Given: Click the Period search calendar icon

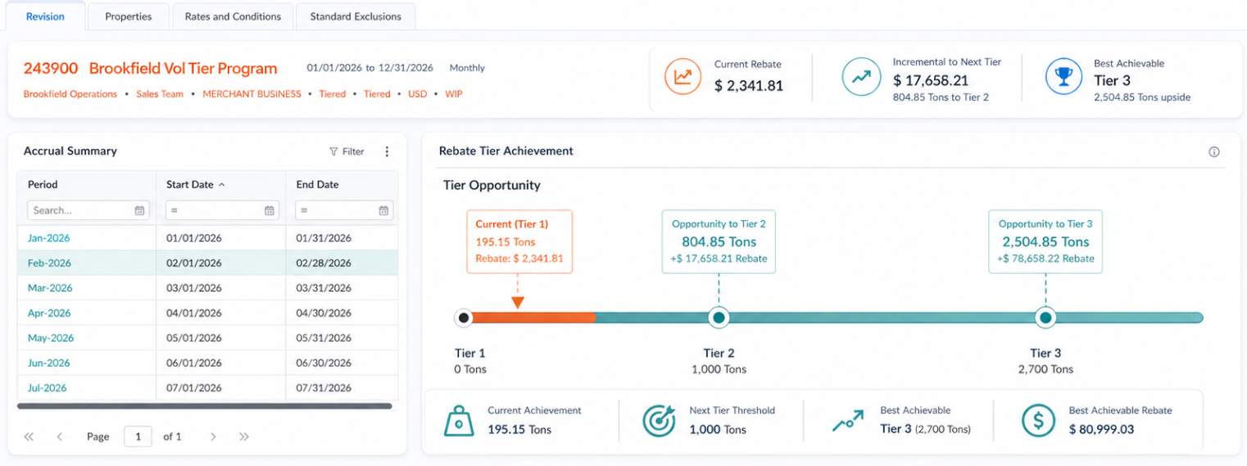Looking at the screenshot, I should [x=139, y=210].
